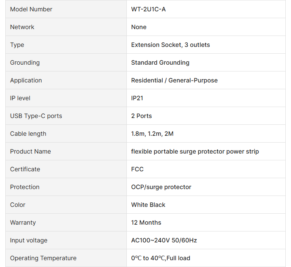Select the WT-2U1C-A model number value
This screenshot has width=291, height=267.
click(x=148, y=9)
